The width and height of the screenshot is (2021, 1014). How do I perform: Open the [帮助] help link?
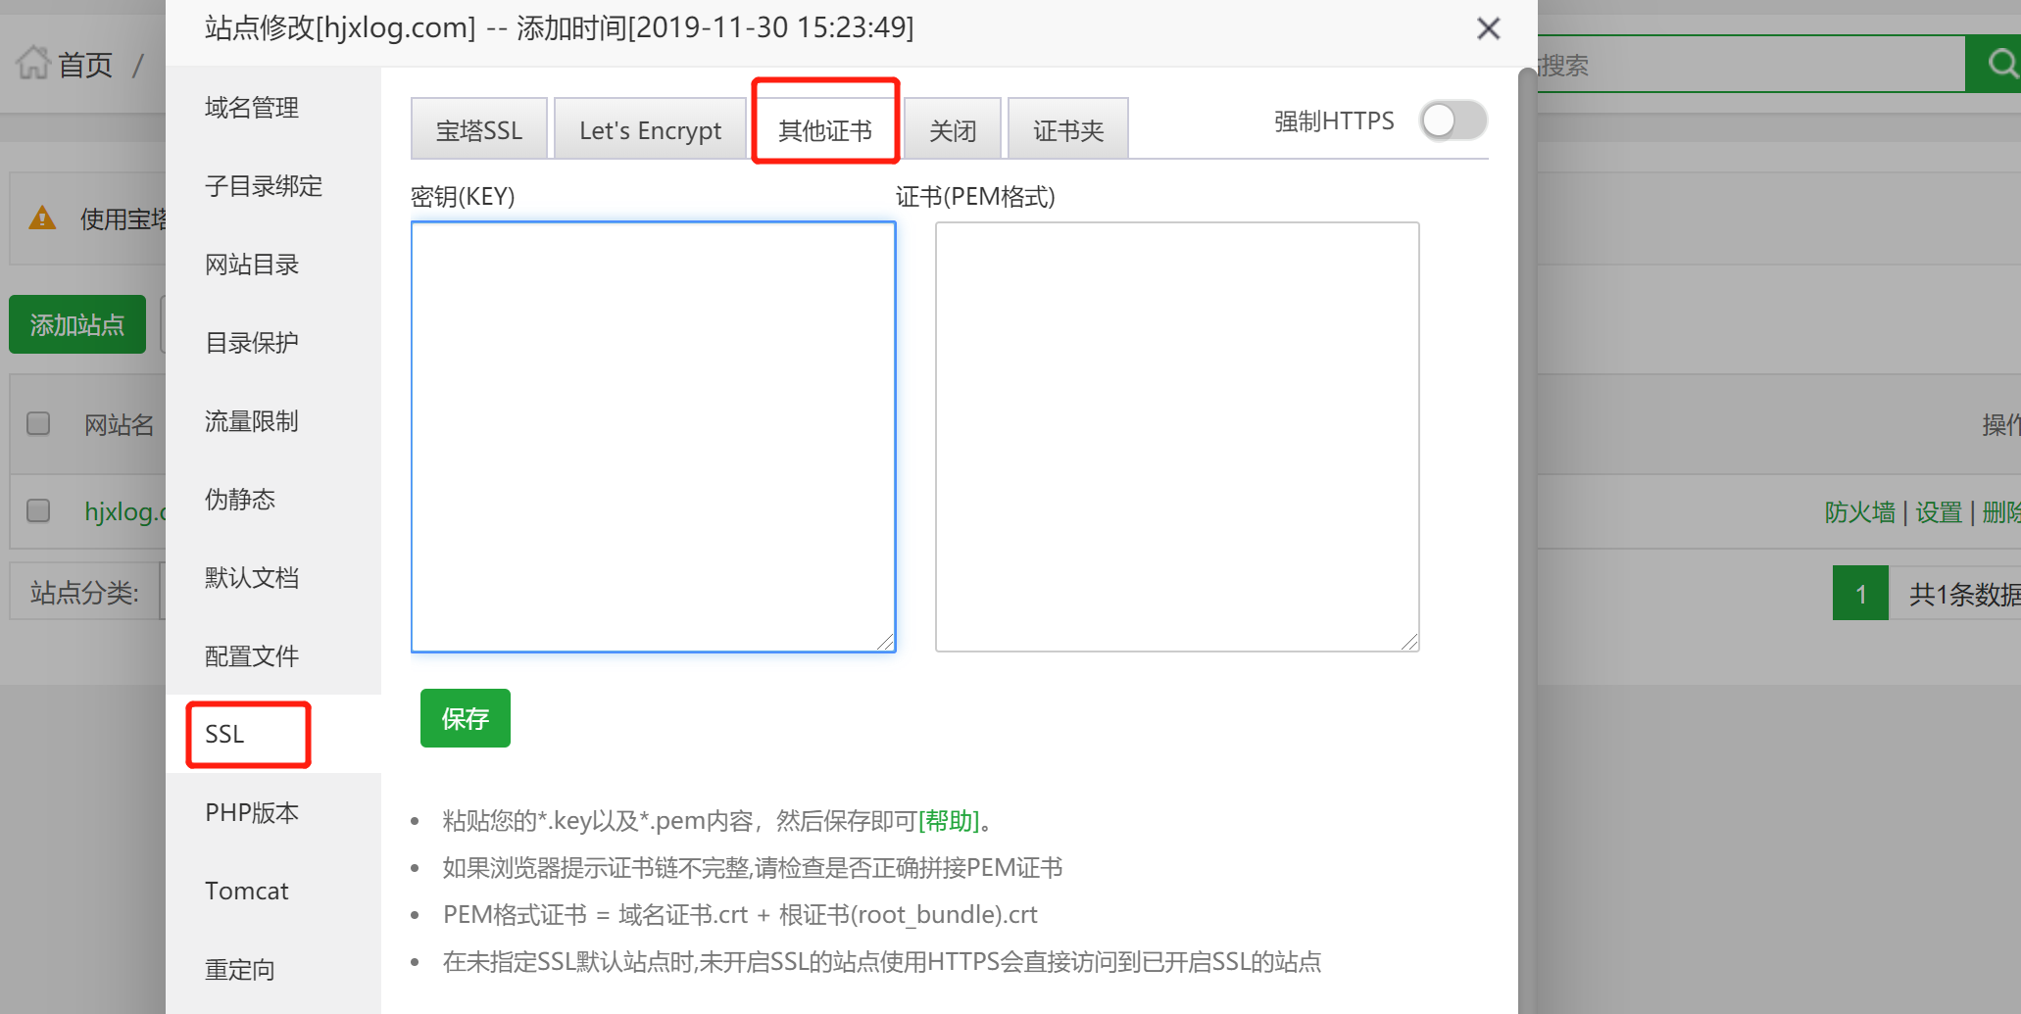point(948,820)
